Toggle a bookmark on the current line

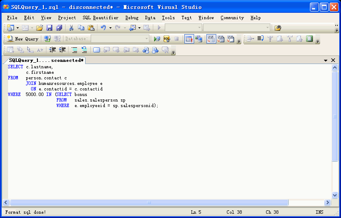[x=97, y=50]
